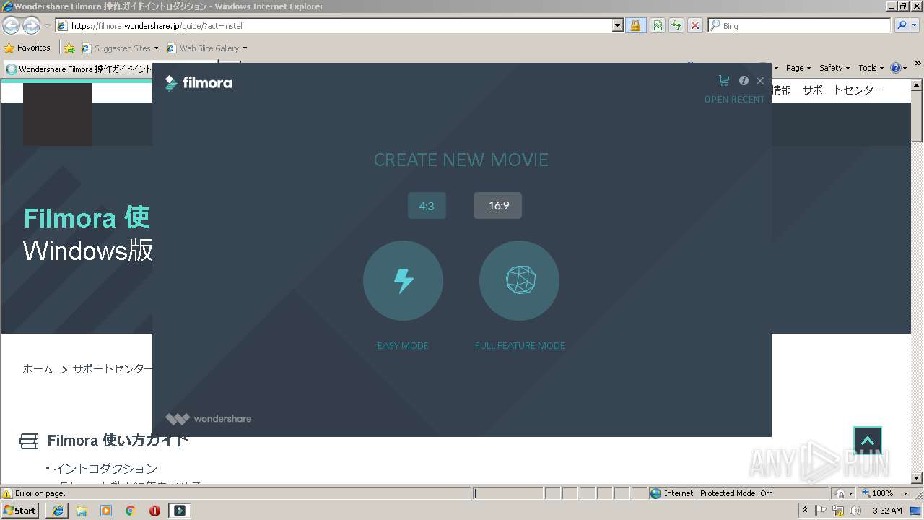Stop page loading with X icon
Viewport: 924px width, 520px height.
coord(695,26)
